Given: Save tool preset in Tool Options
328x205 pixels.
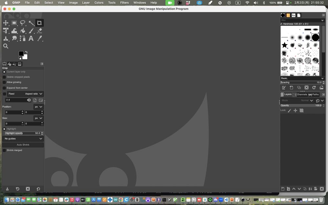Looking at the screenshot, I should [x=7, y=189].
